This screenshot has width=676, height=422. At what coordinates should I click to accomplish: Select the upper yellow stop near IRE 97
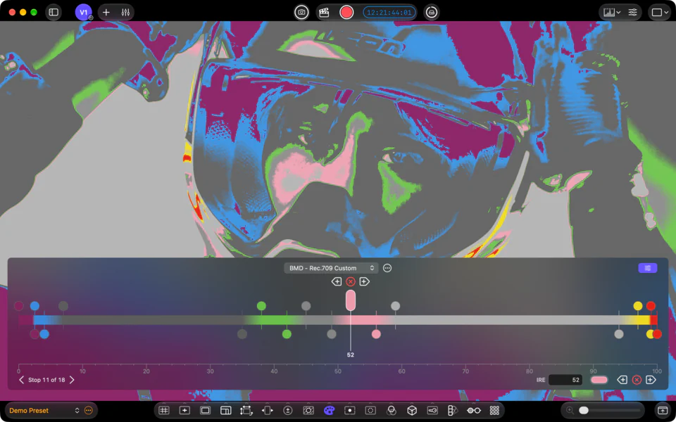[638, 306]
